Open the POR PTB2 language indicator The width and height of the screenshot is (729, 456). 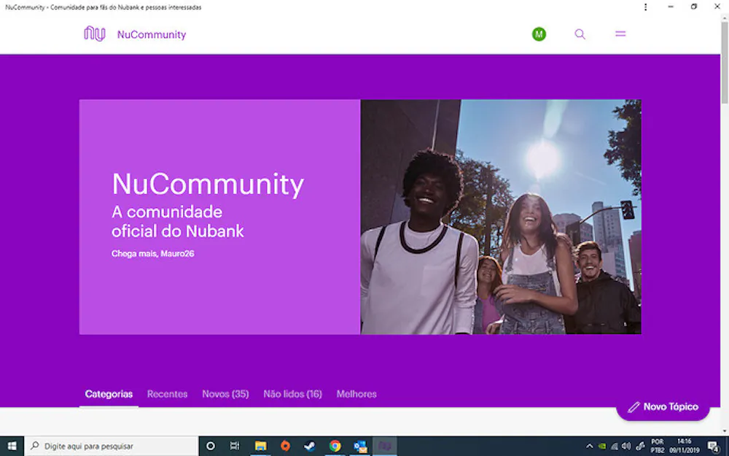658,446
